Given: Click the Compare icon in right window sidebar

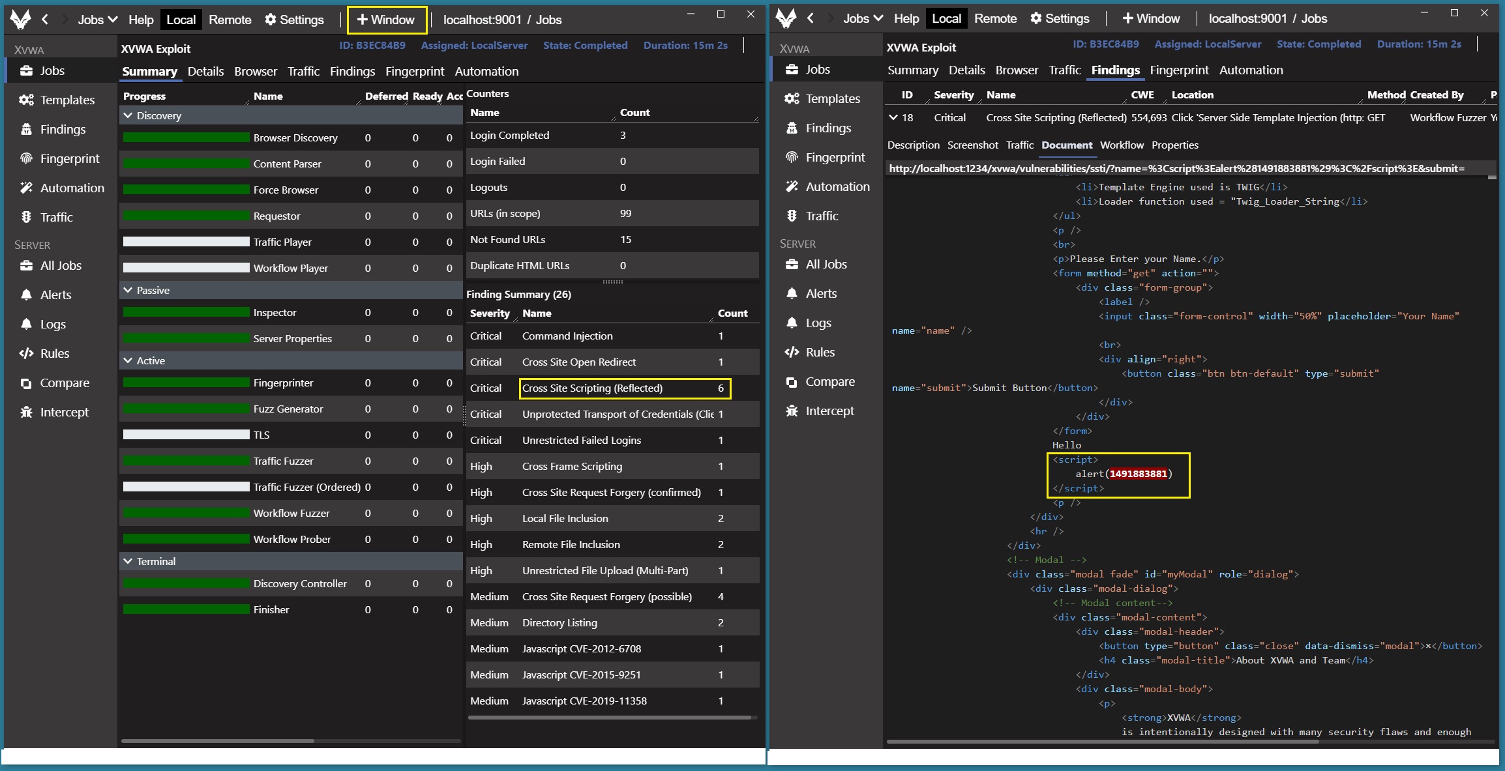Looking at the screenshot, I should [792, 382].
